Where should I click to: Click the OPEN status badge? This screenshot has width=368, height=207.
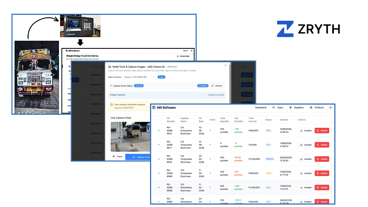pyautogui.click(x=269, y=173)
